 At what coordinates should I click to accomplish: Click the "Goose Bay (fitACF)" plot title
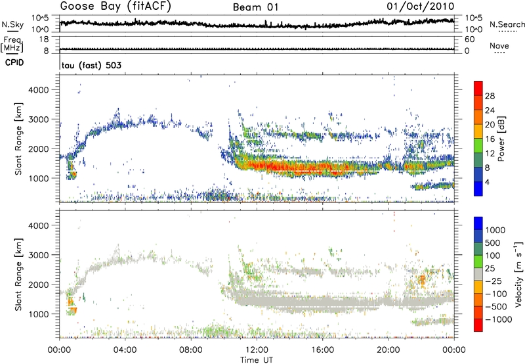(x=115, y=7)
